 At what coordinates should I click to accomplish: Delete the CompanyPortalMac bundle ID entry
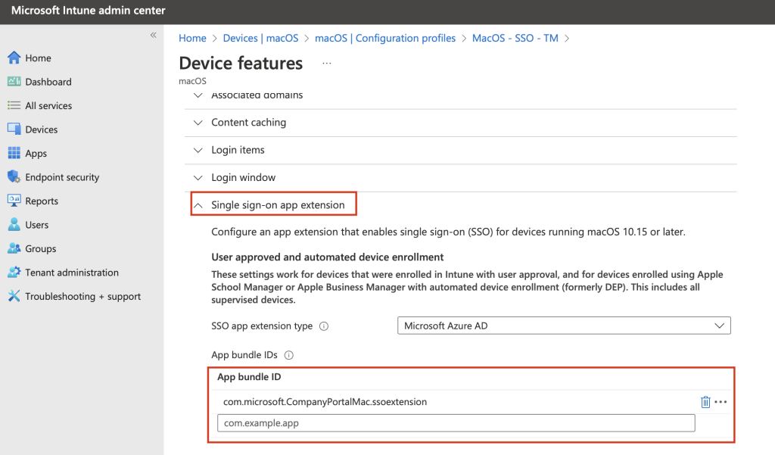(x=705, y=402)
